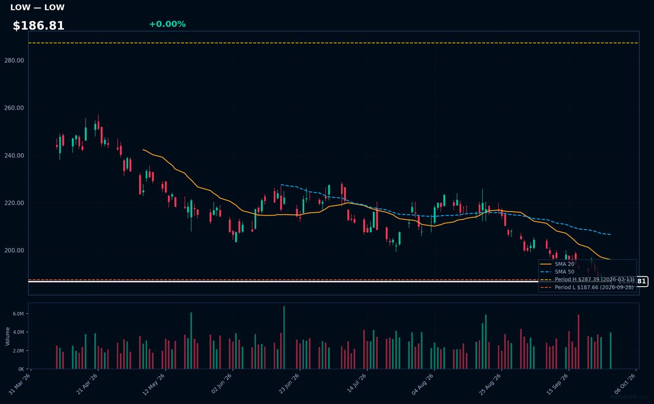Click the 0K volume axis label
The width and height of the screenshot is (654, 404).
pyautogui.click(x=21, y=369)
